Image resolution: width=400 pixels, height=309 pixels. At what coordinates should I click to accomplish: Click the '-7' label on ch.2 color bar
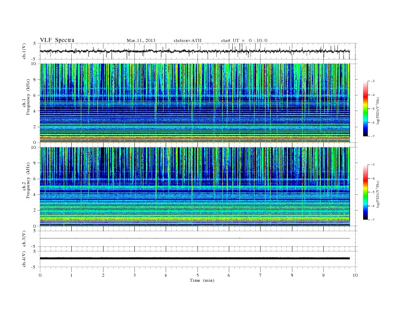pos(372,220)
